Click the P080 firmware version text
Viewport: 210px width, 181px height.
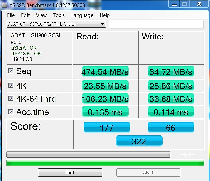click(x=16, y=42)
